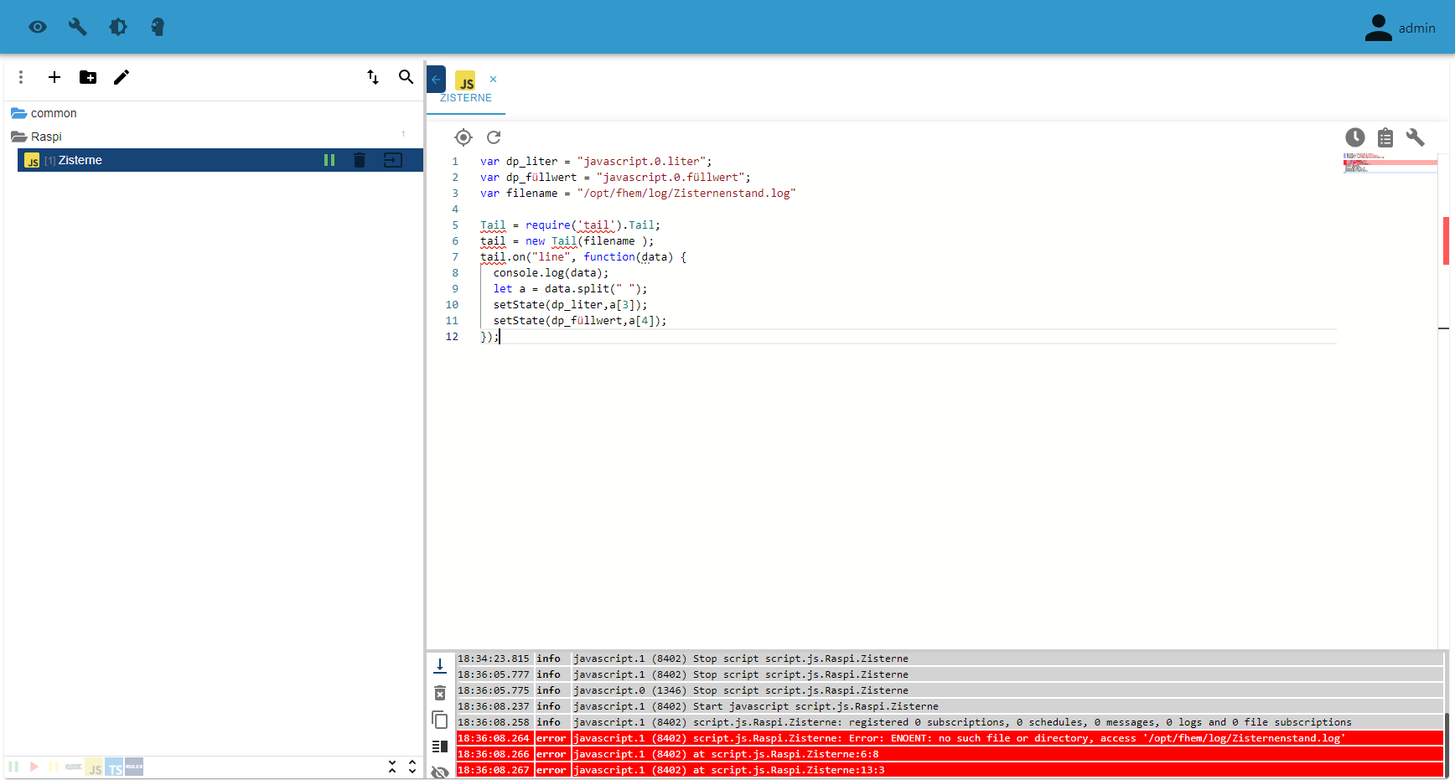The height and width of the screenshot is (780, 1455).
Task: Filter paused scripts with faded green pause icon
Action: (13, 767)
